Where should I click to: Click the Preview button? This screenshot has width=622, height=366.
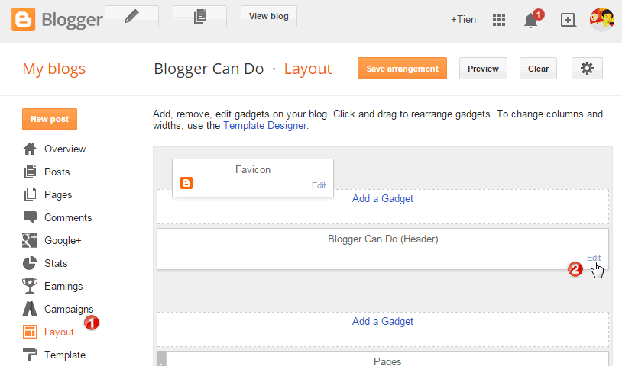483,69
